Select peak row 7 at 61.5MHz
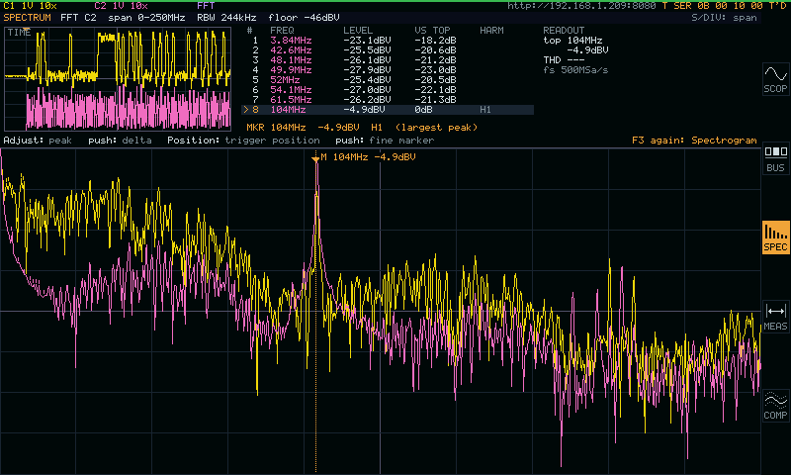Viewport: 791px width, 475px height. [x=388, y=99]
